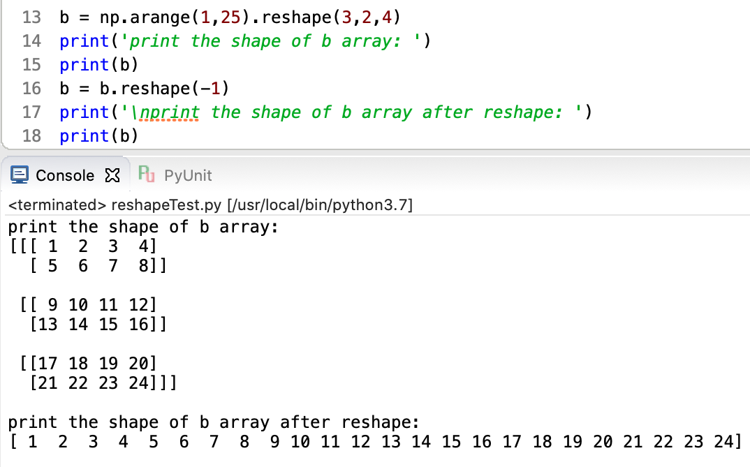Click the gutter at line number 16
Viewport: 750px width, 467px height.
coord(31,88)
